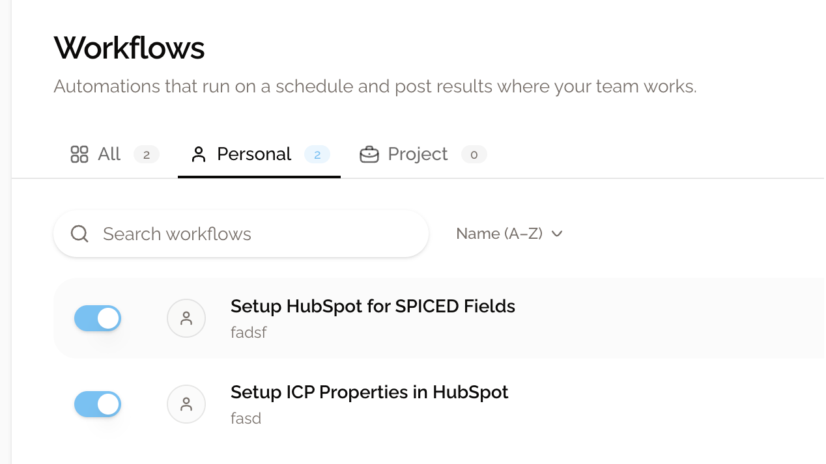The width and height of the screenshot is (826, 464).
Task: Click the briefcase icon on Project tab
Action: pos(369,154)
